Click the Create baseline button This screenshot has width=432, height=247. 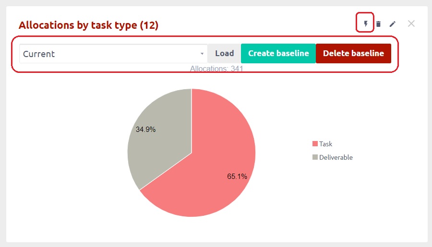coord(278,53)
